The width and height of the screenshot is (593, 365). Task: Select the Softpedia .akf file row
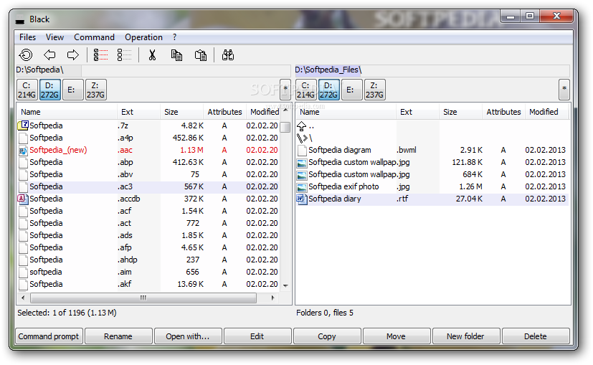[x=148, y=284]
